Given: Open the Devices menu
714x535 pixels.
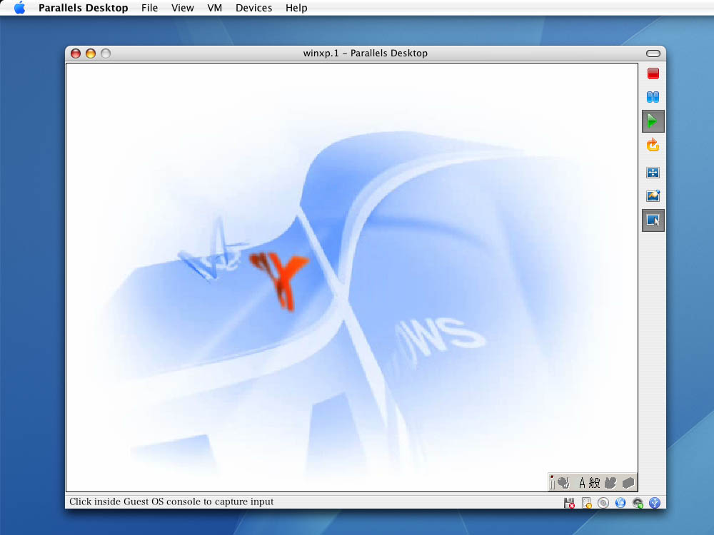Looking at the screenshot, I should click(x=253, y=8).
